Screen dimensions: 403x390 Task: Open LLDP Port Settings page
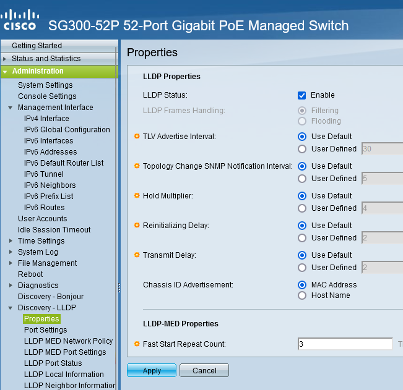45,330
